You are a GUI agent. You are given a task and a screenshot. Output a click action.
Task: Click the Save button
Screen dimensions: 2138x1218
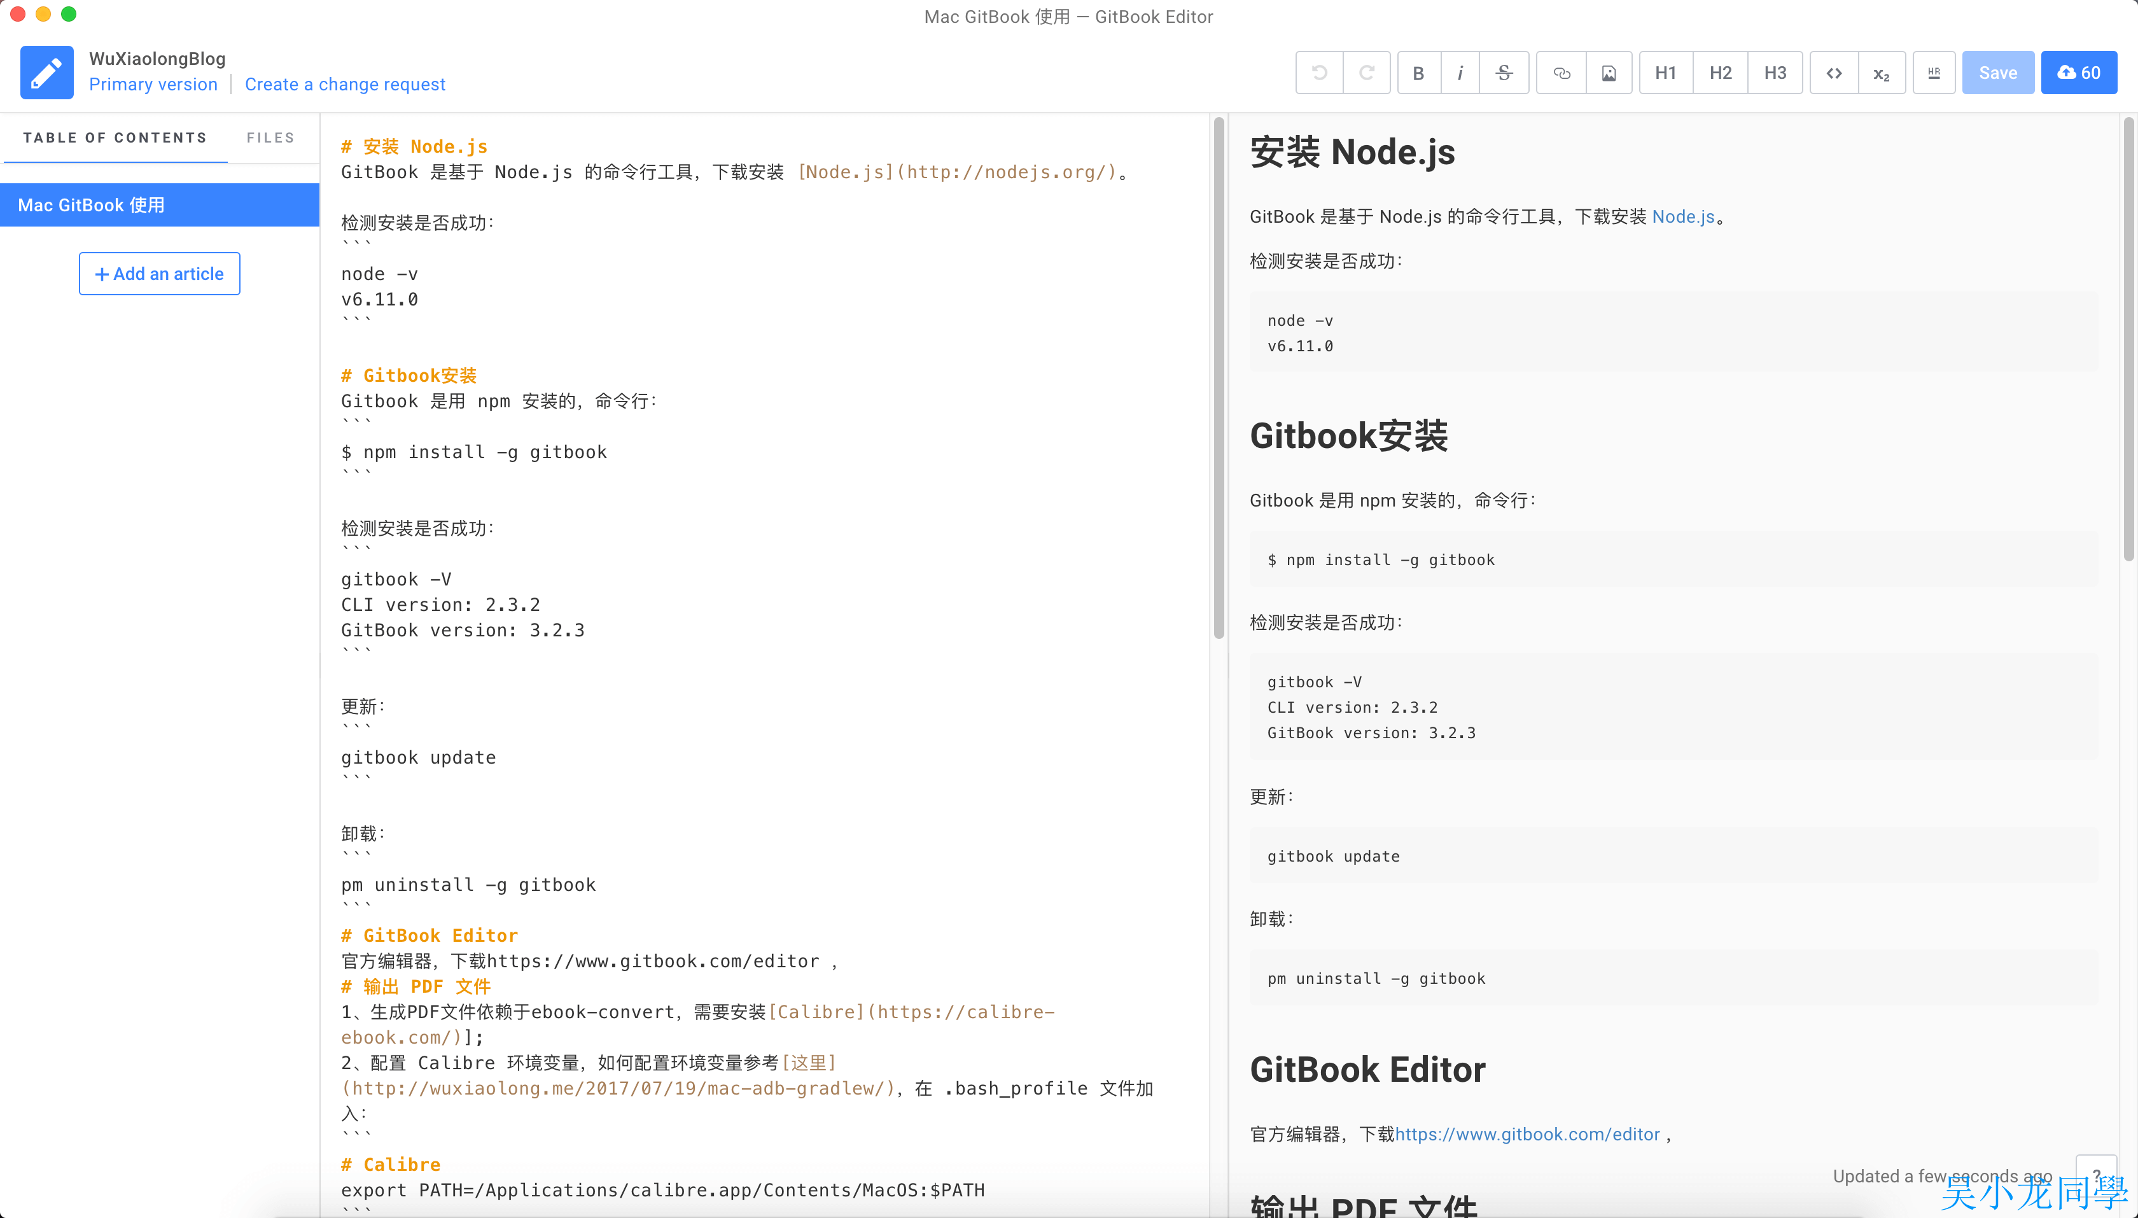click(x=1998, y=73)
